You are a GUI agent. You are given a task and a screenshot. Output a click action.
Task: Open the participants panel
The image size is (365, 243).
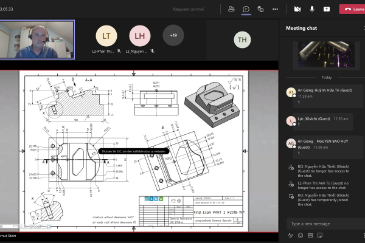(231, 9)
